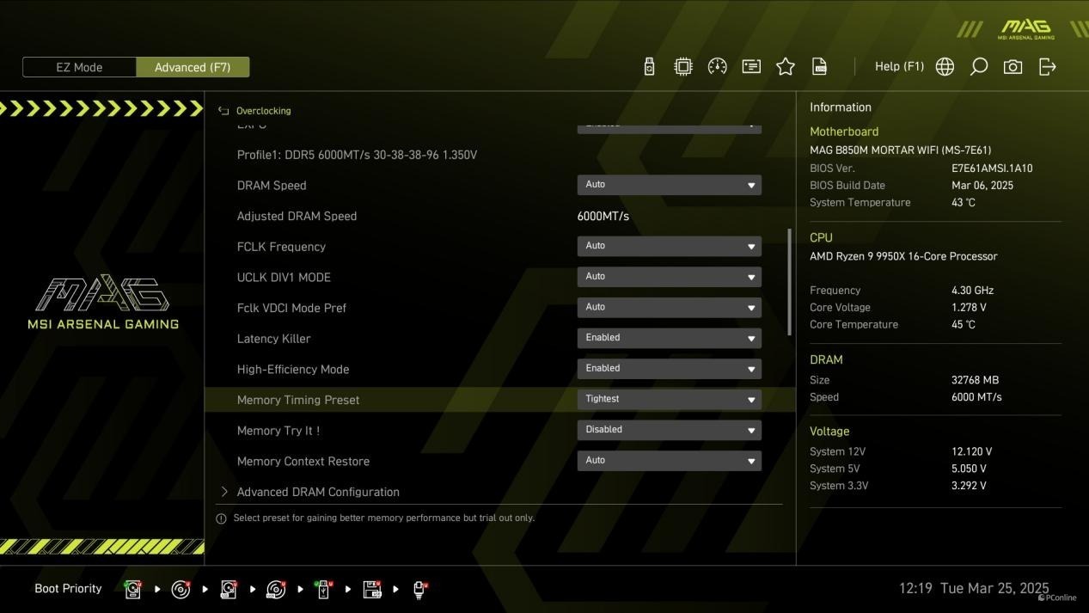This screenshot has height=613, width=1089.
Task: Select the Advanced (F7) tab
Action: 193,67
